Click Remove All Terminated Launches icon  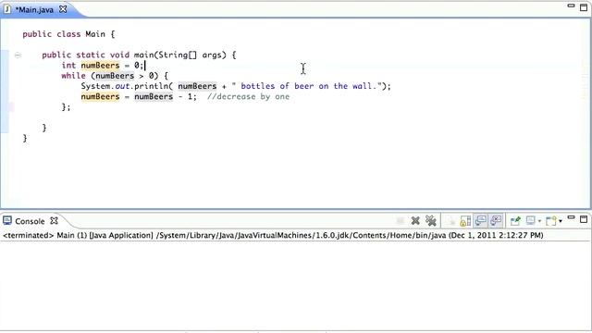[431, 220]
